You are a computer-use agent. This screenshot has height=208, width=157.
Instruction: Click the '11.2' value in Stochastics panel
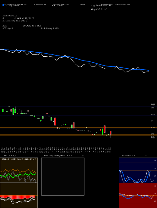pyautogui.click(x=152, y=180)
